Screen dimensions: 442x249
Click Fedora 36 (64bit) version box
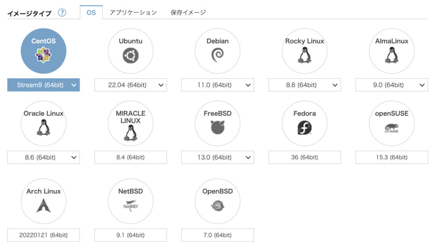tap(304, 157)
